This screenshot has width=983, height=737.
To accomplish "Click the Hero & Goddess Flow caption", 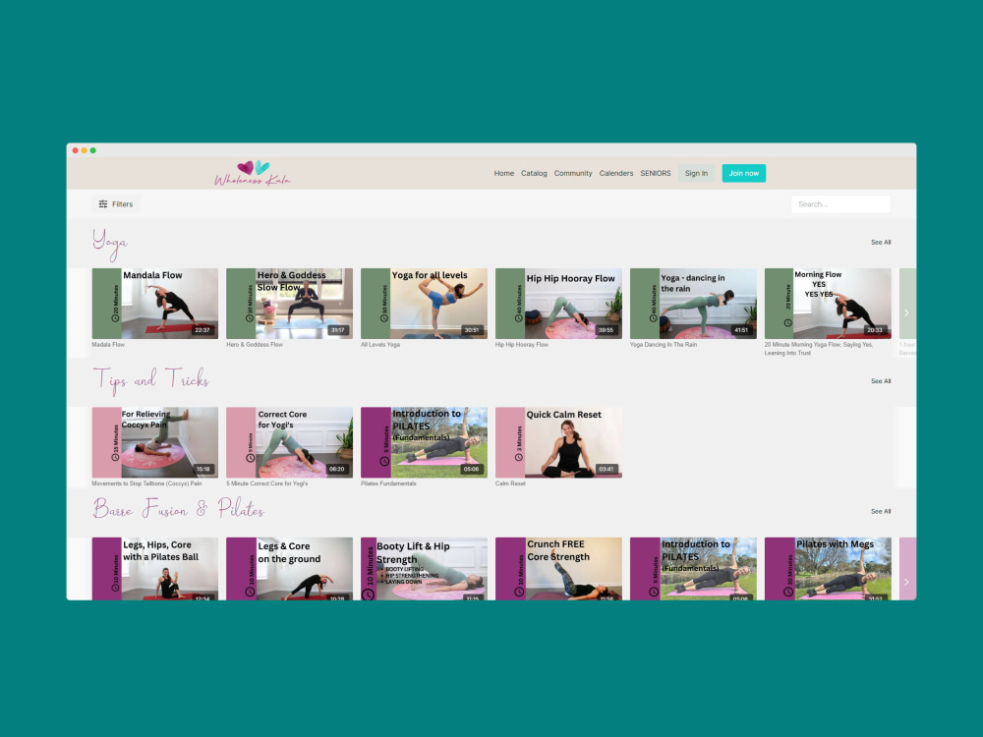I will [255, 345].
